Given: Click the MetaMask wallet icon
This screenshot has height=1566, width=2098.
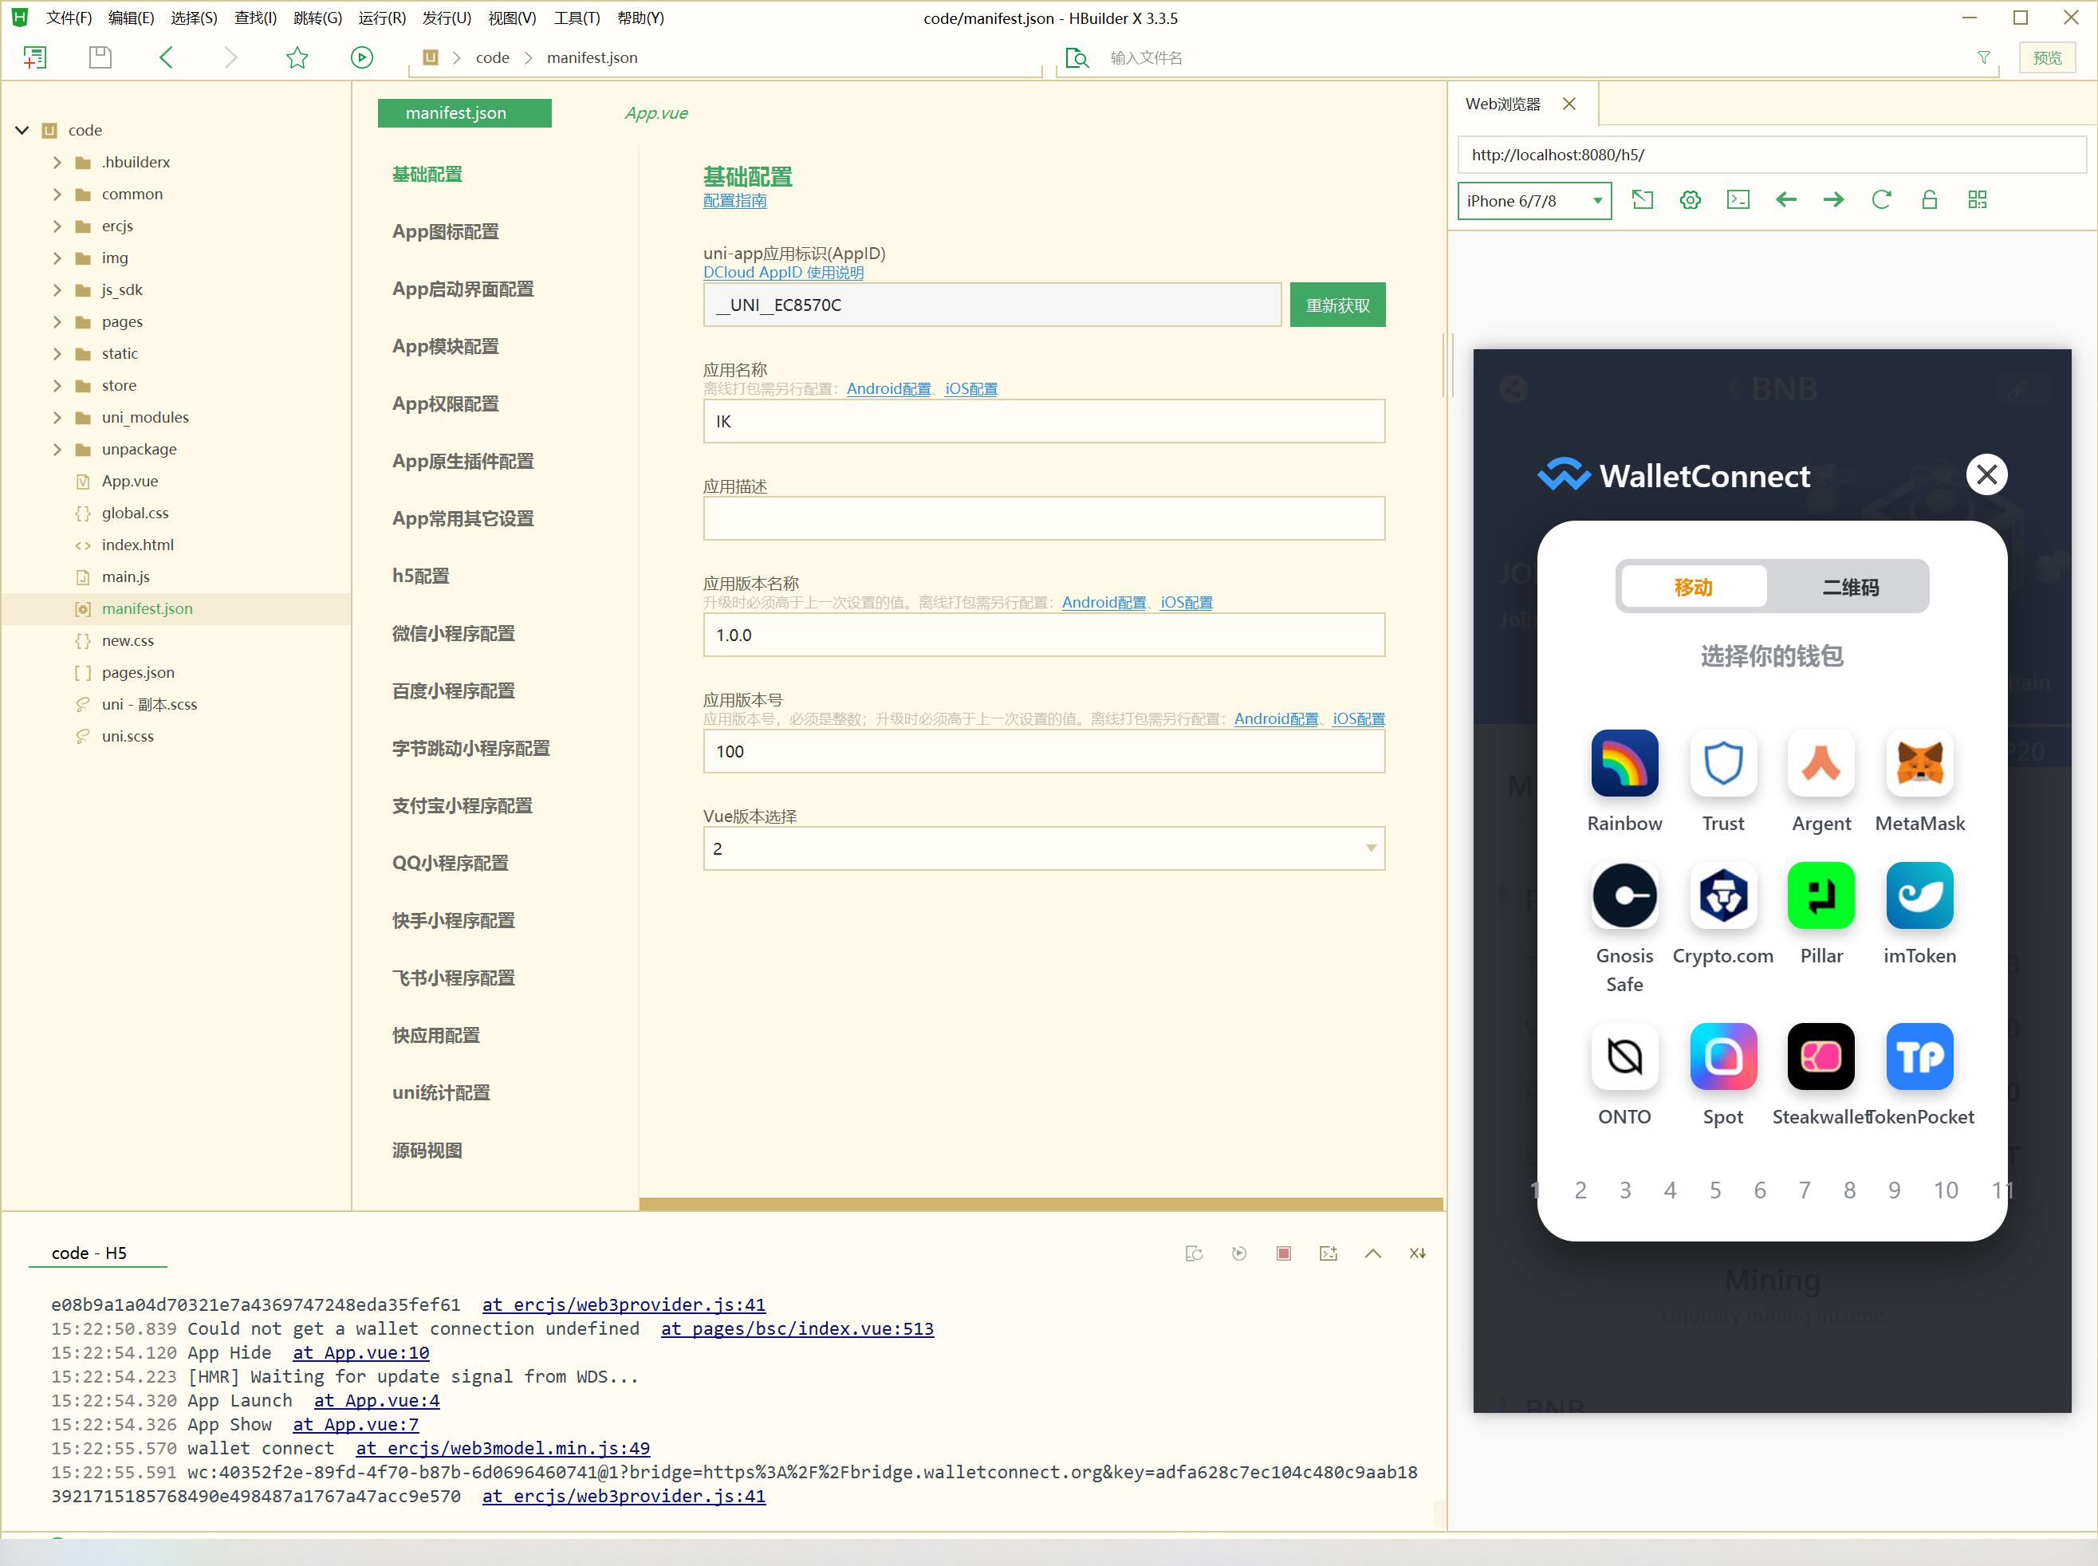Looking at the screenshot, I should [1917, 765].
